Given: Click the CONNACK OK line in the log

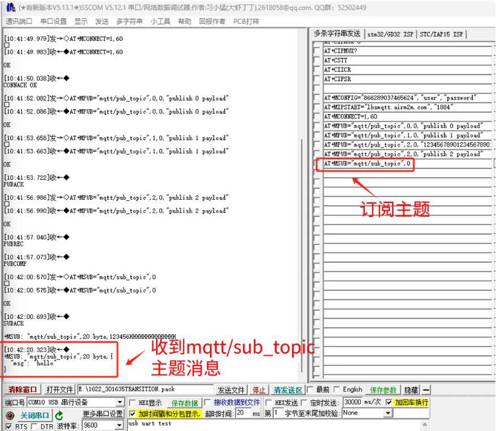Looking at the screenshot, I should [x=20, y=85].
